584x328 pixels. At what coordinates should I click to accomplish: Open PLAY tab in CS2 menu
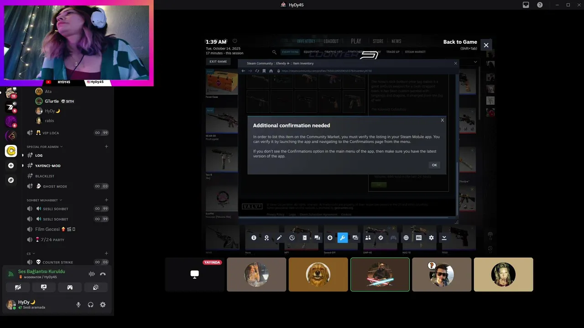click(x=356, y=41)
